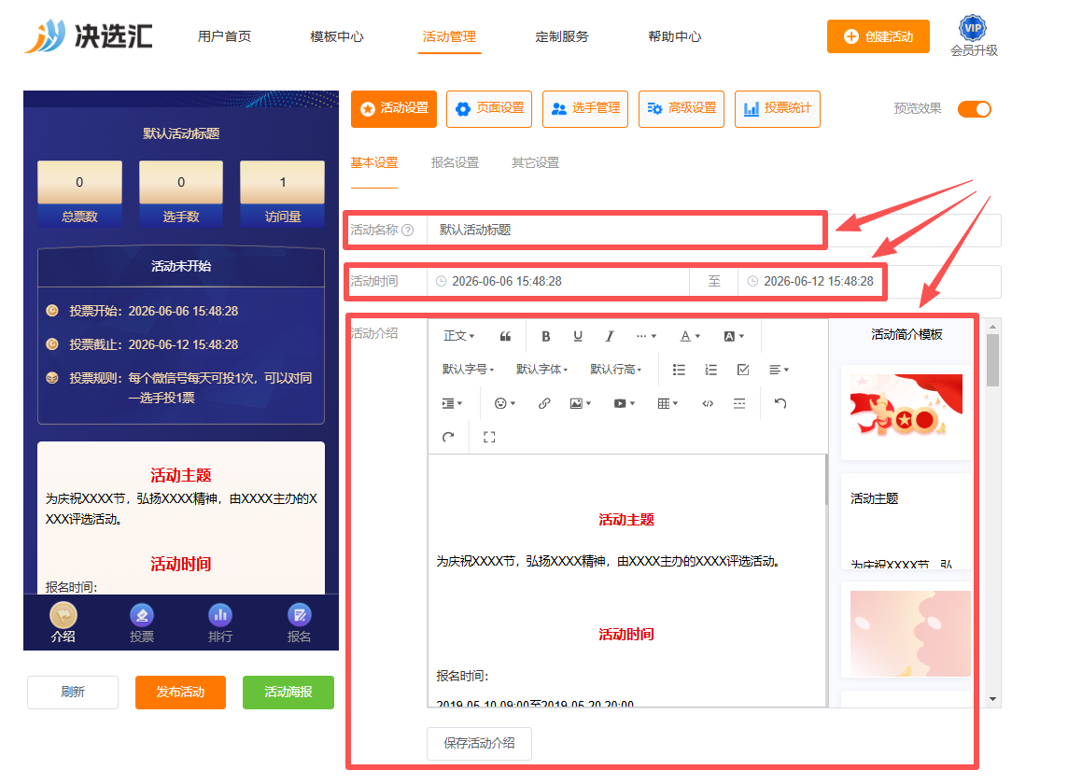The height and width of the screenshot is (784, 1082).
Task: Insert a hyperlink in editor
Action: coord(543,404)
